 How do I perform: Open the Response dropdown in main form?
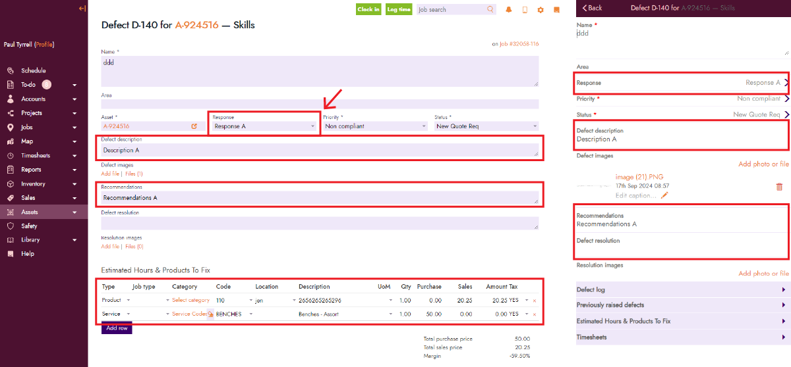(x=264, y=126)
